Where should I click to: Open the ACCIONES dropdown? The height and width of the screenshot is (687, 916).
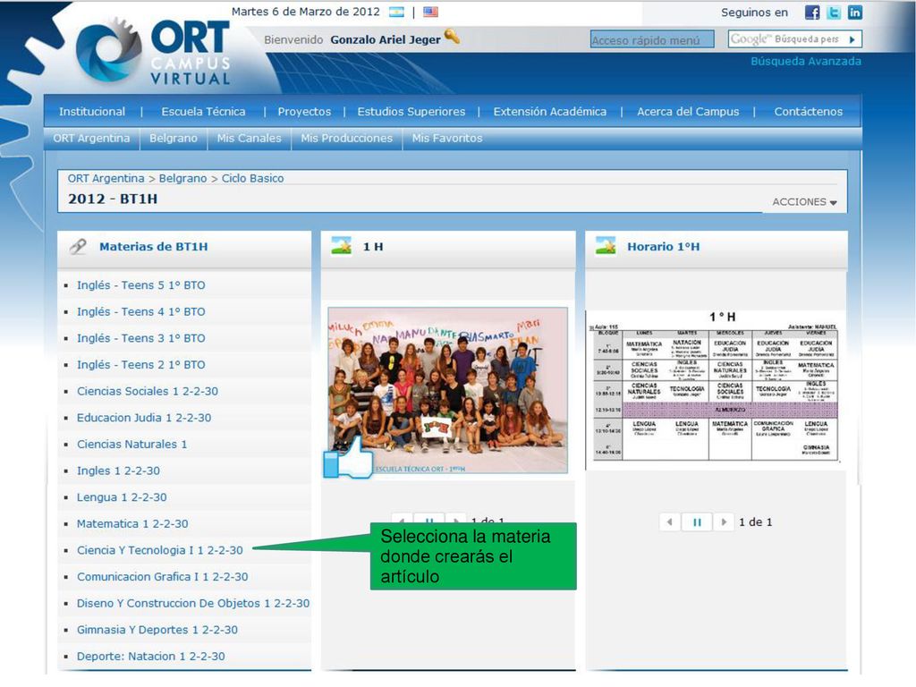(804, 202)
